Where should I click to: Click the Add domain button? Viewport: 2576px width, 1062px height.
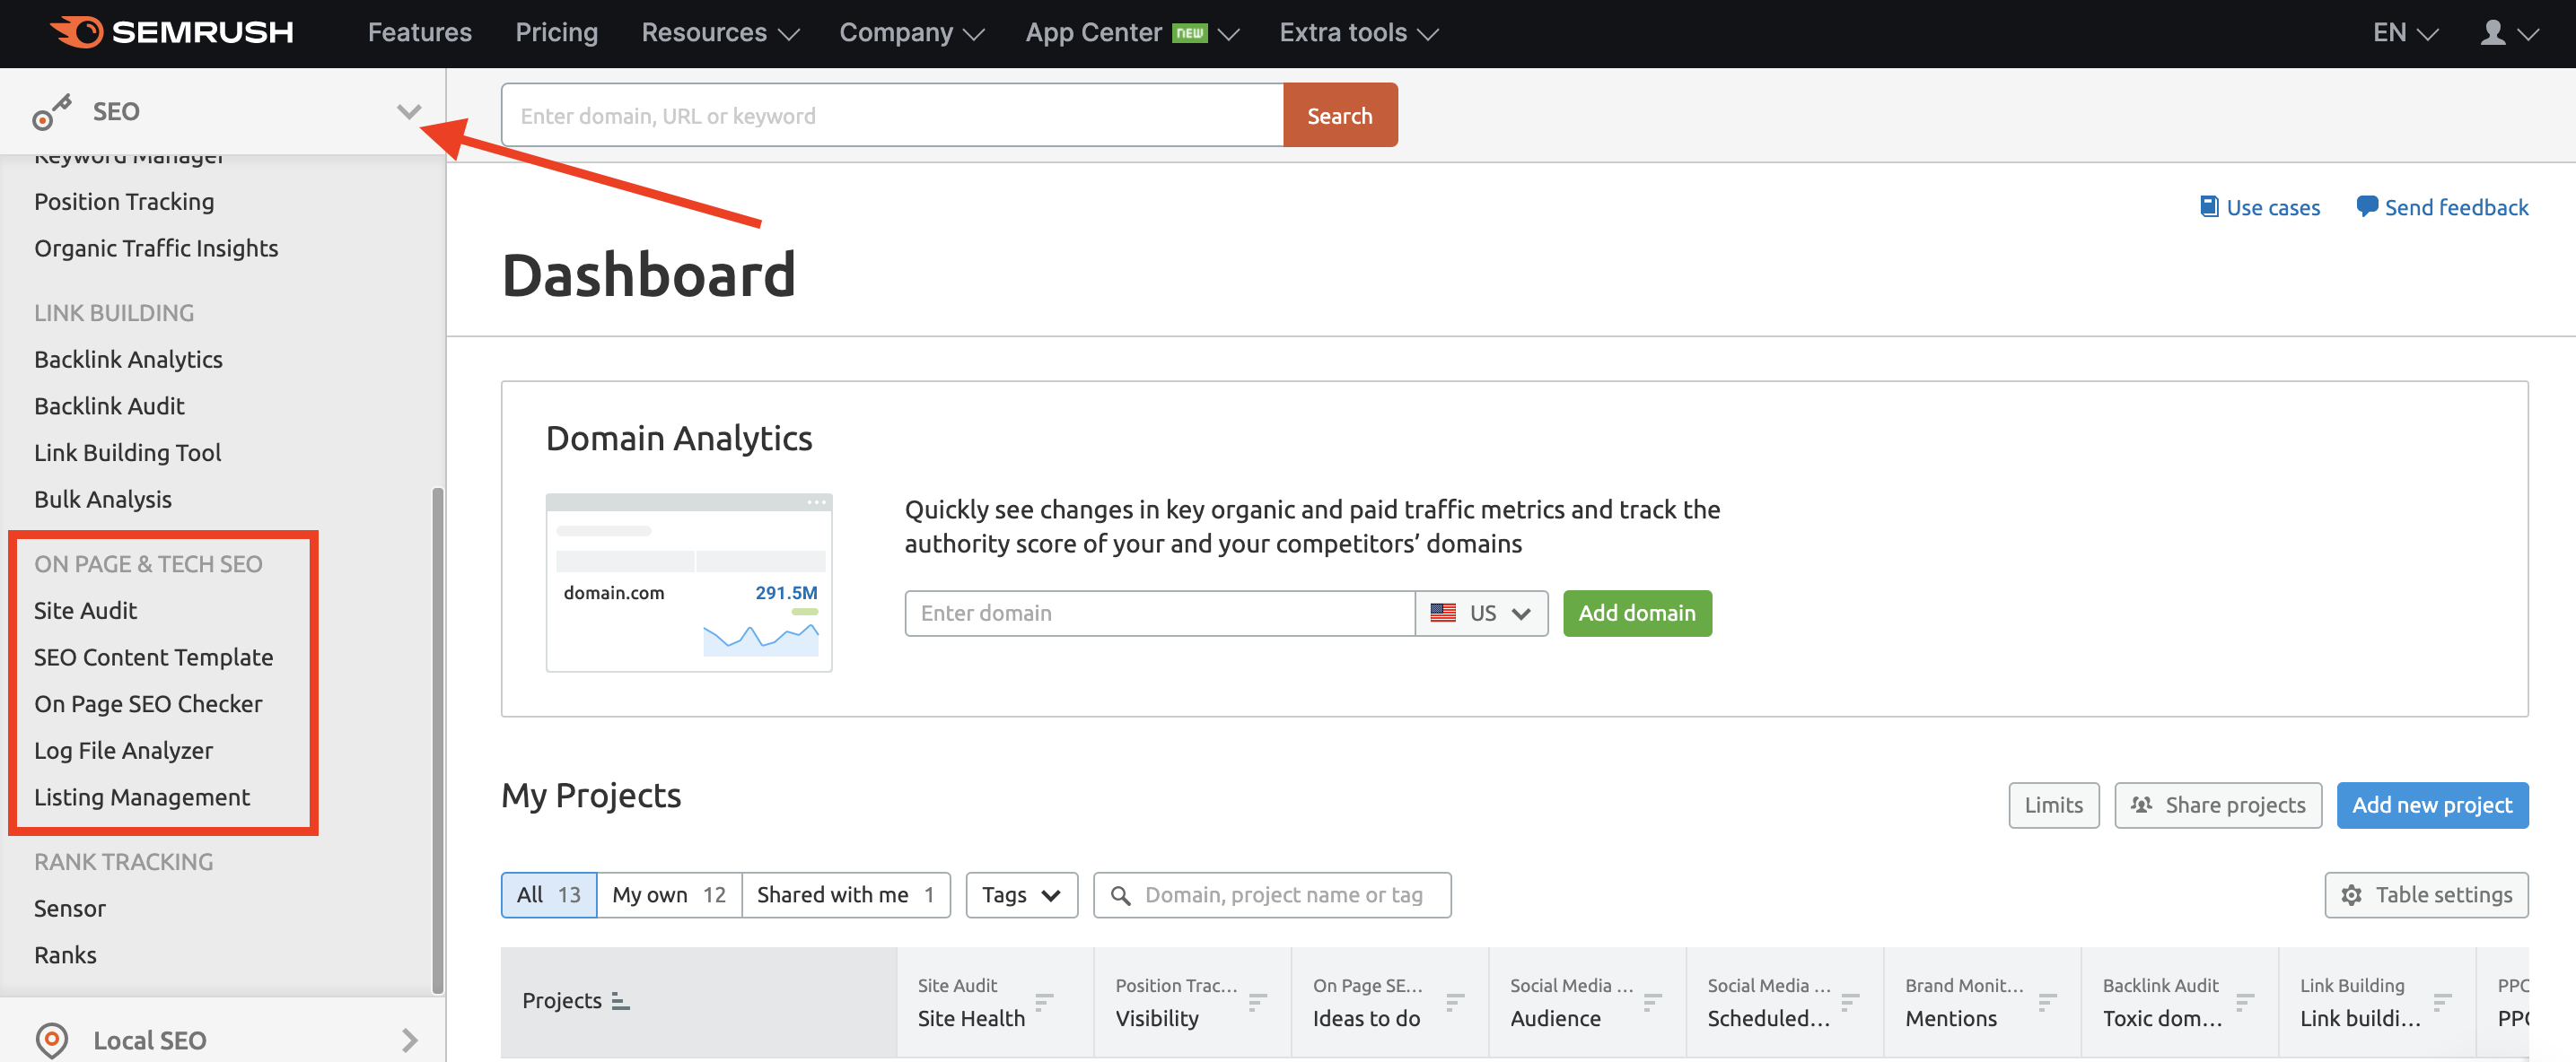coord(1637,613)
